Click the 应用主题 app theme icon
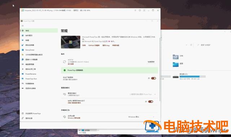This screenshot has height=137, width=231. [64, 117]
